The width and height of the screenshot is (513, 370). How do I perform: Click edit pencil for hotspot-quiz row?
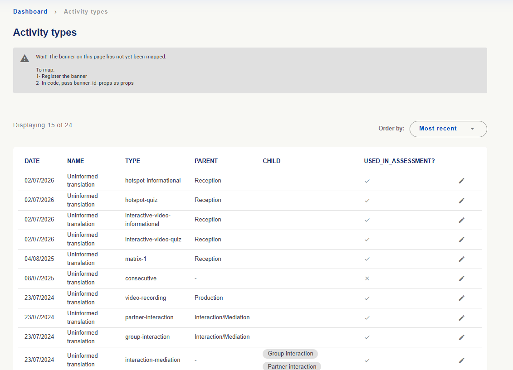click(462, 201)
